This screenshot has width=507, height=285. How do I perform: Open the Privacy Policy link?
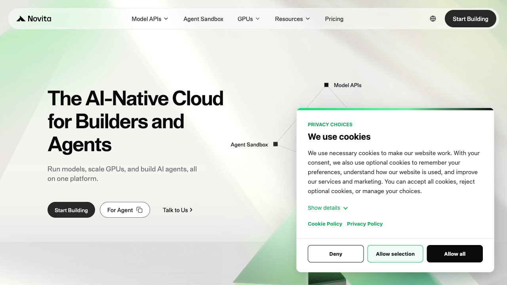click(x=365, y=224)
